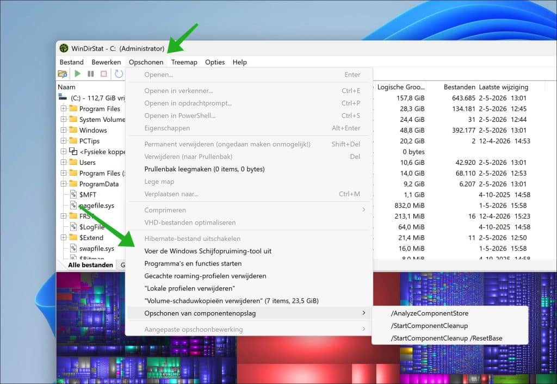Click the Windows folder icon
The width and height of the screenshot is (557, 384).
point(73,129)
